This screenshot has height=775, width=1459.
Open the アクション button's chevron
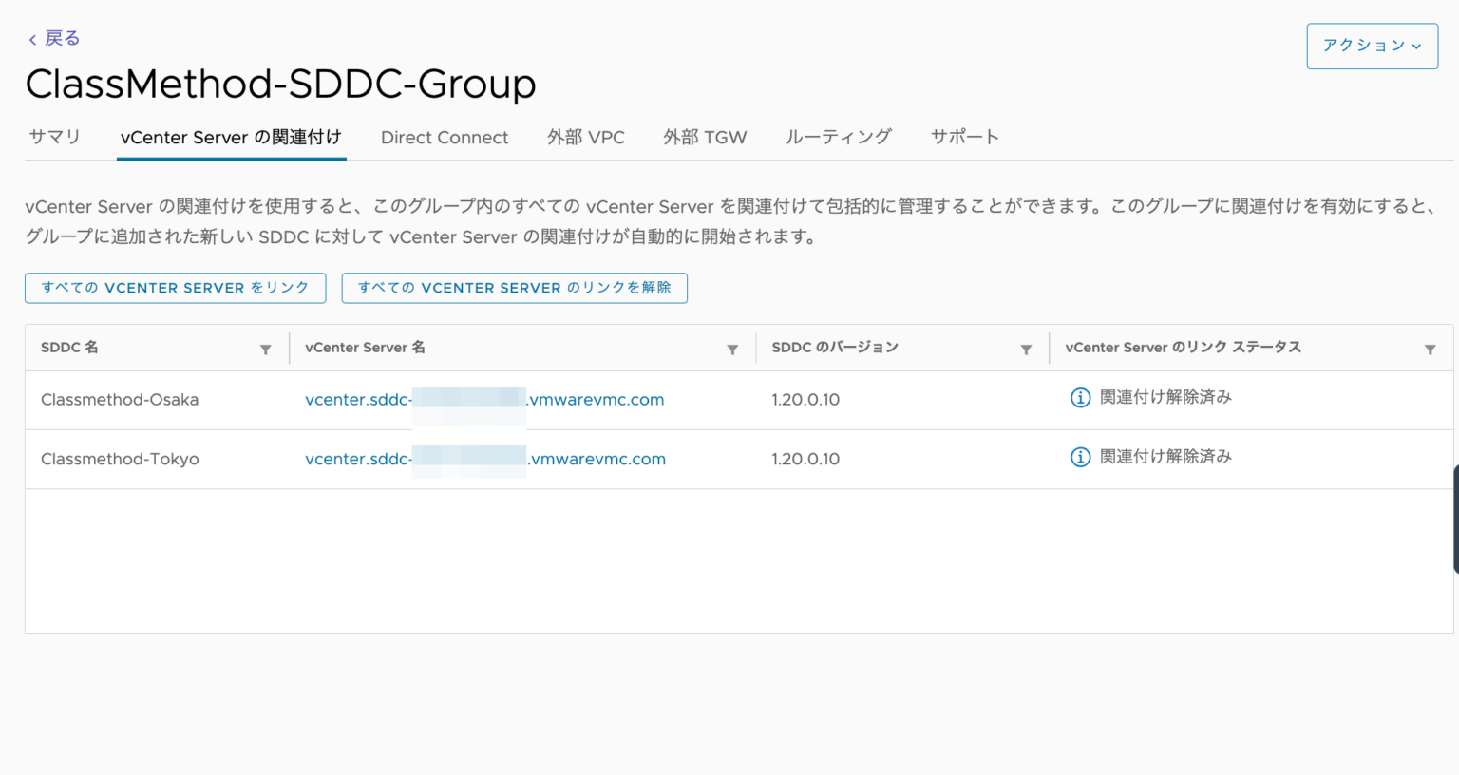tap(1417, 45)
